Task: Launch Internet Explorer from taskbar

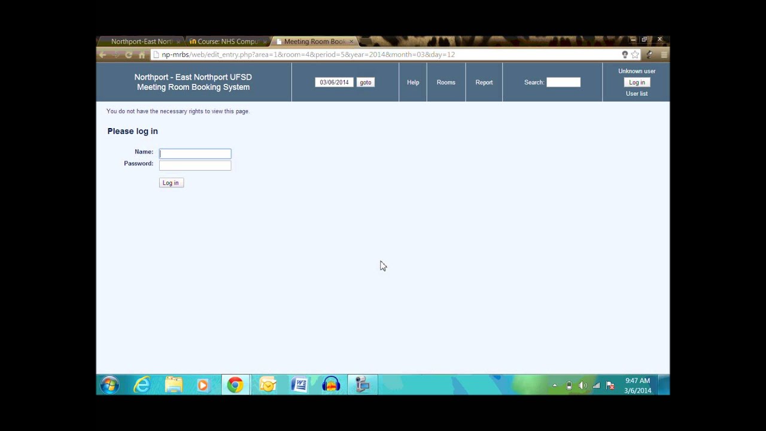Action: (141, 385)
